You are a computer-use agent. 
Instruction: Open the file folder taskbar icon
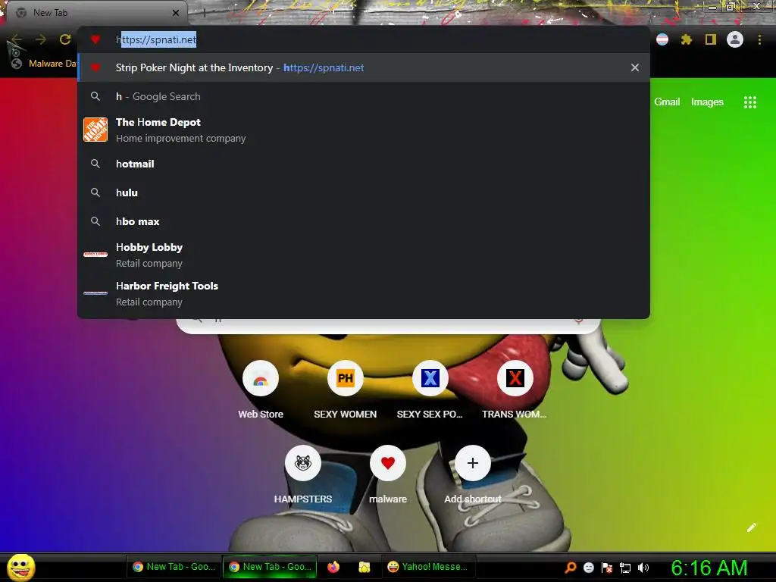[x=365, y=567]
